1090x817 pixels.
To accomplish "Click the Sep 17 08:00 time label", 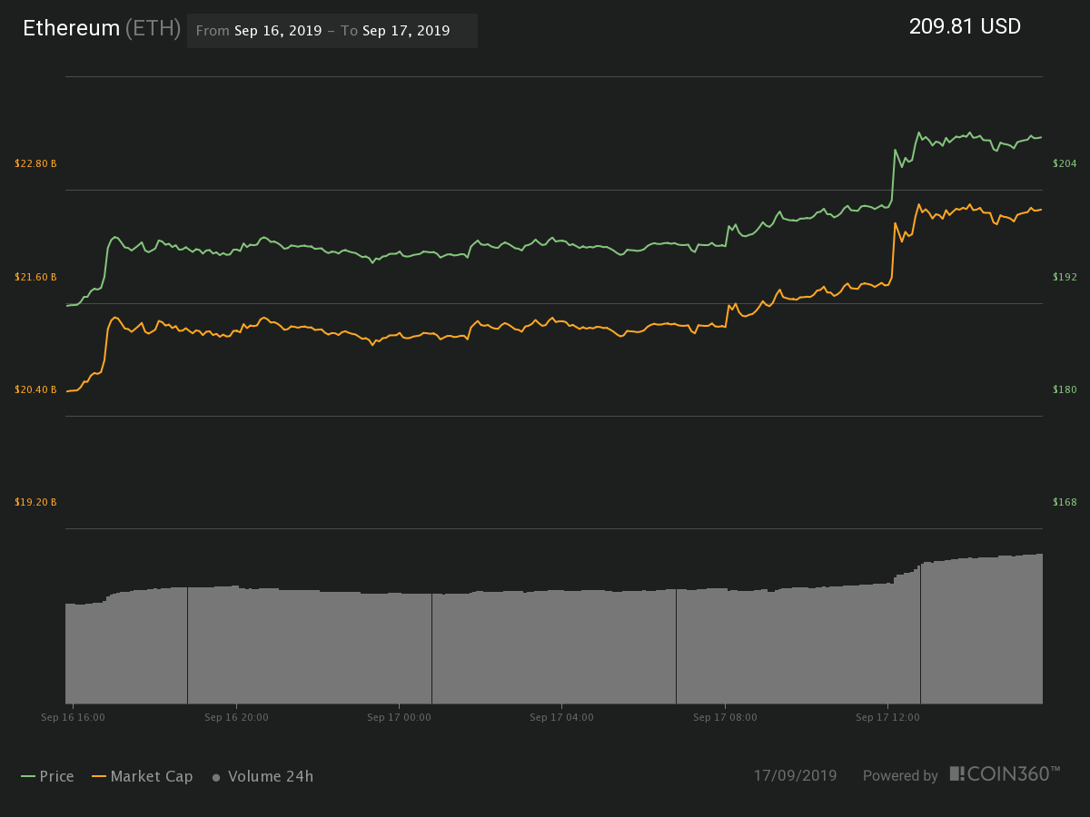I will [725, 717].
